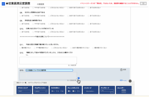Viewport: 149px width, 97px height.
Task: Select あてはまらない for Q9
Action: [x=88, y=24]
